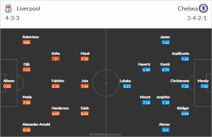Click the Liverpool club crest icon

pos(8,8)
